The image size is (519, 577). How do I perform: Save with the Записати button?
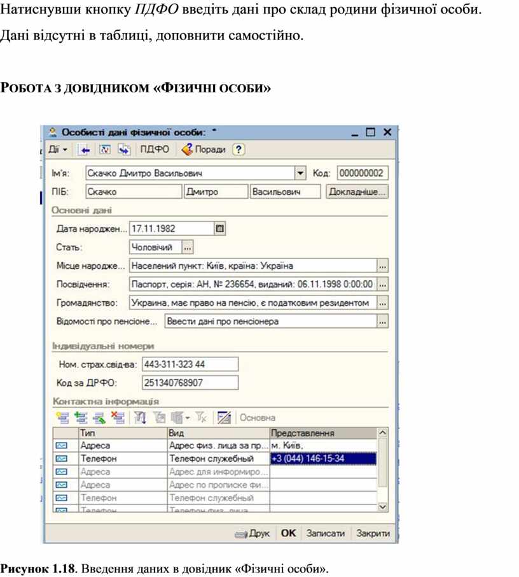click(x=326, y=533)
